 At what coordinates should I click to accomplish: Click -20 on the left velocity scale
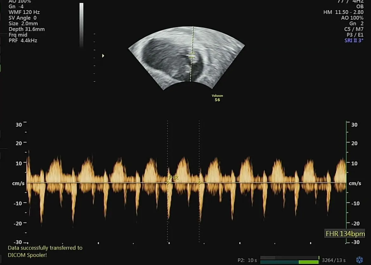pos(18,223)
